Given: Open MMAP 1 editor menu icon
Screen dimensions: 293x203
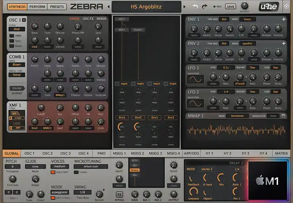Looking at the screenshot, I should pos(283,116).
